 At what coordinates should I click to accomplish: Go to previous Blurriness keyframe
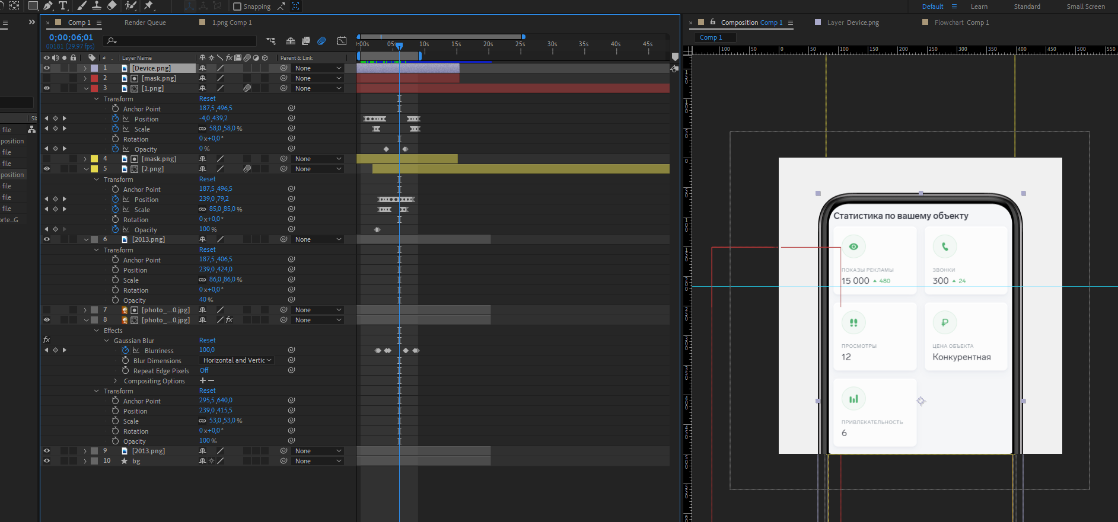coord(46,350)
